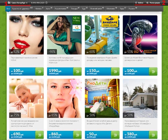The height and width of the screenshot is (140, 168).
Task: Open the Перманентный макияж в салоне title link
Action: coord(24,59)
